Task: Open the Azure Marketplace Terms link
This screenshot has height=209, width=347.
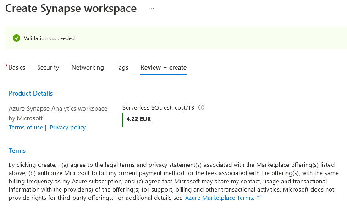Action: pos(220,198)
